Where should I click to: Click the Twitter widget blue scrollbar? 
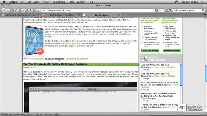point(181,75)
